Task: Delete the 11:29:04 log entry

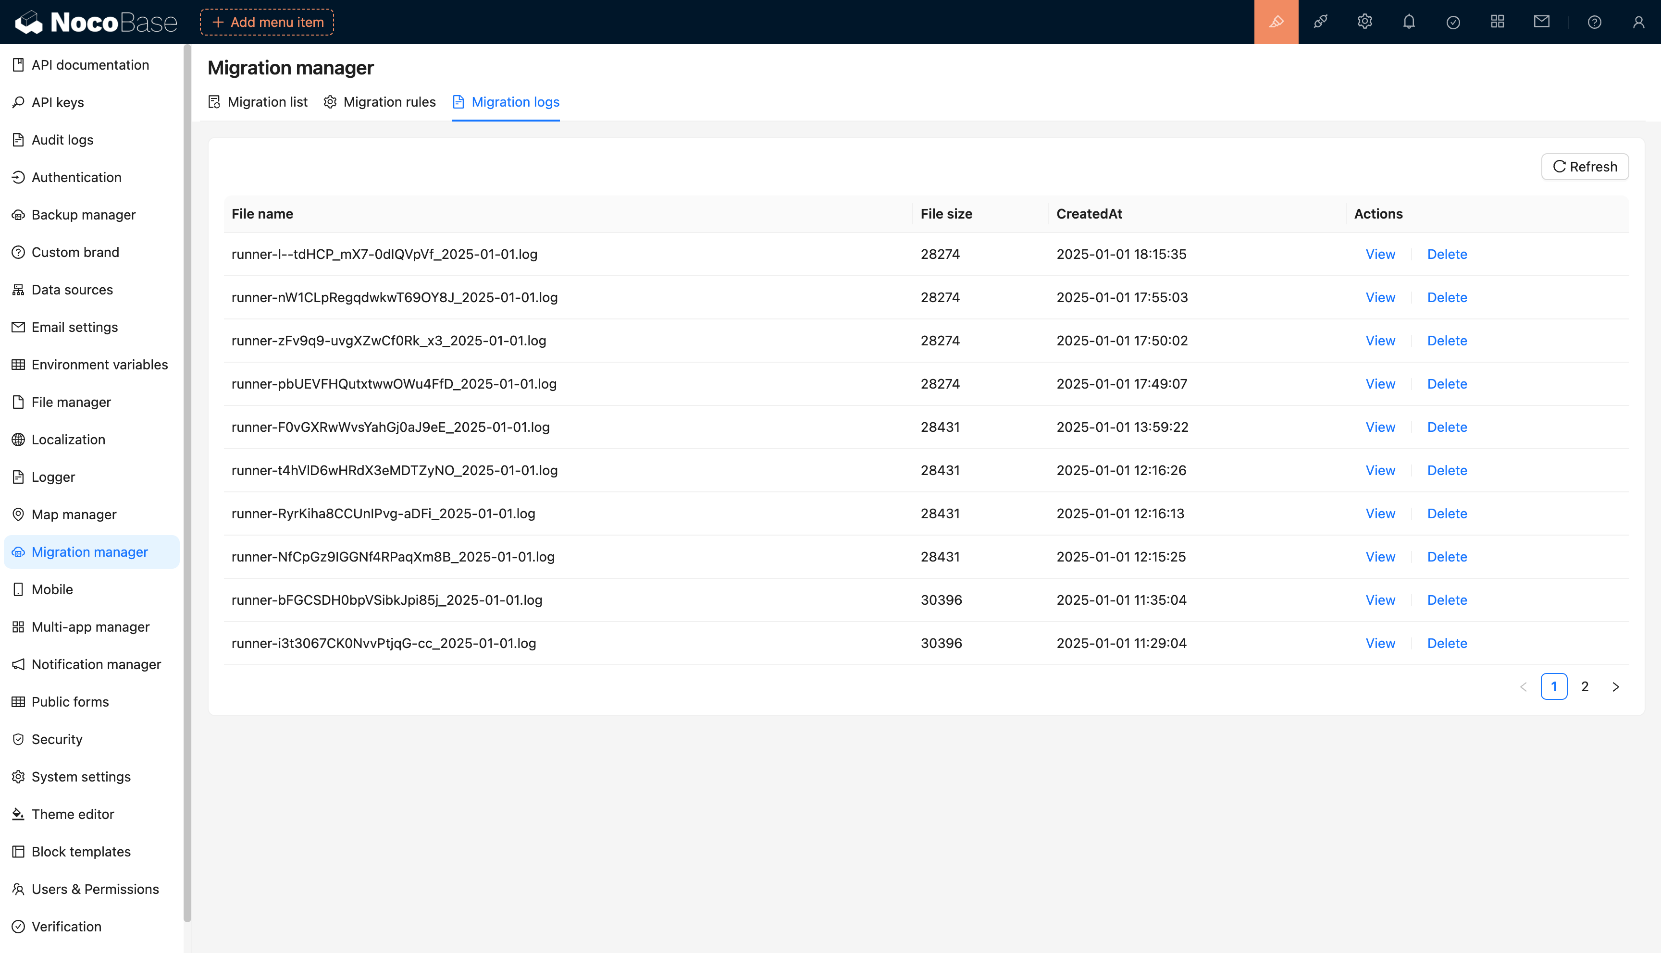Action: pyautogui.click(x=1447, y=643)
